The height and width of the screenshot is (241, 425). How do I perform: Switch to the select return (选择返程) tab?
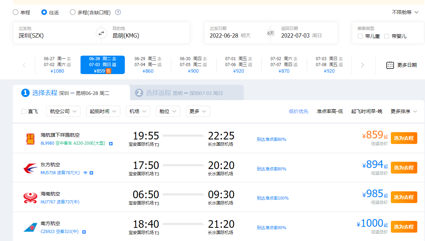[187, 93]
